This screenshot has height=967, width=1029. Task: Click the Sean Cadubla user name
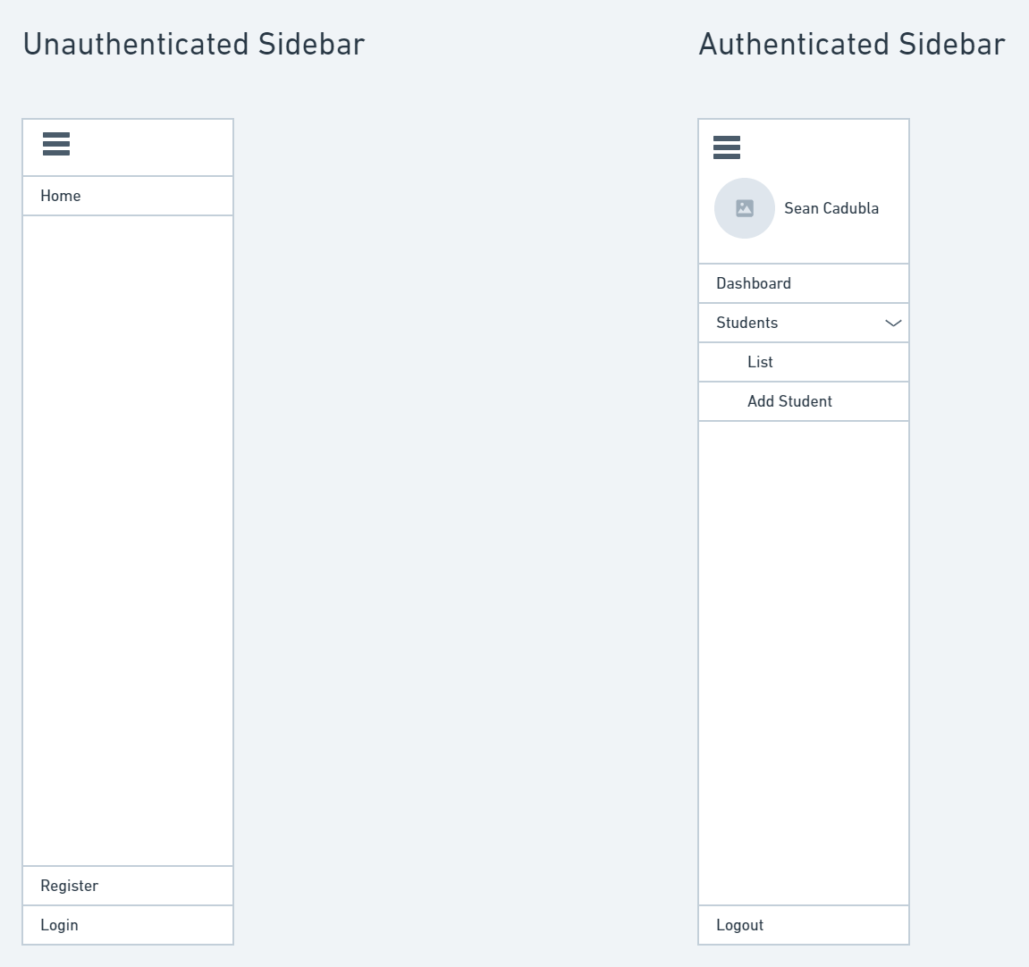[831, 208]
